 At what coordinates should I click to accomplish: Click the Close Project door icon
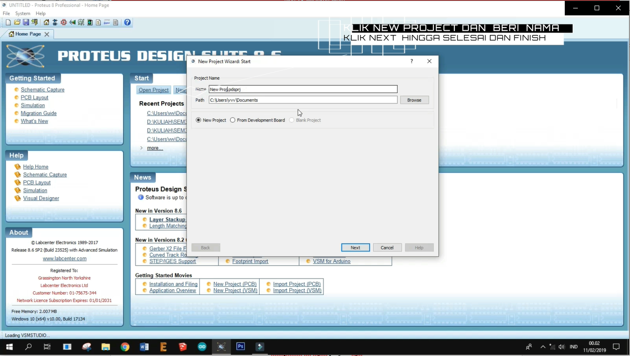[x=34, y=22]
